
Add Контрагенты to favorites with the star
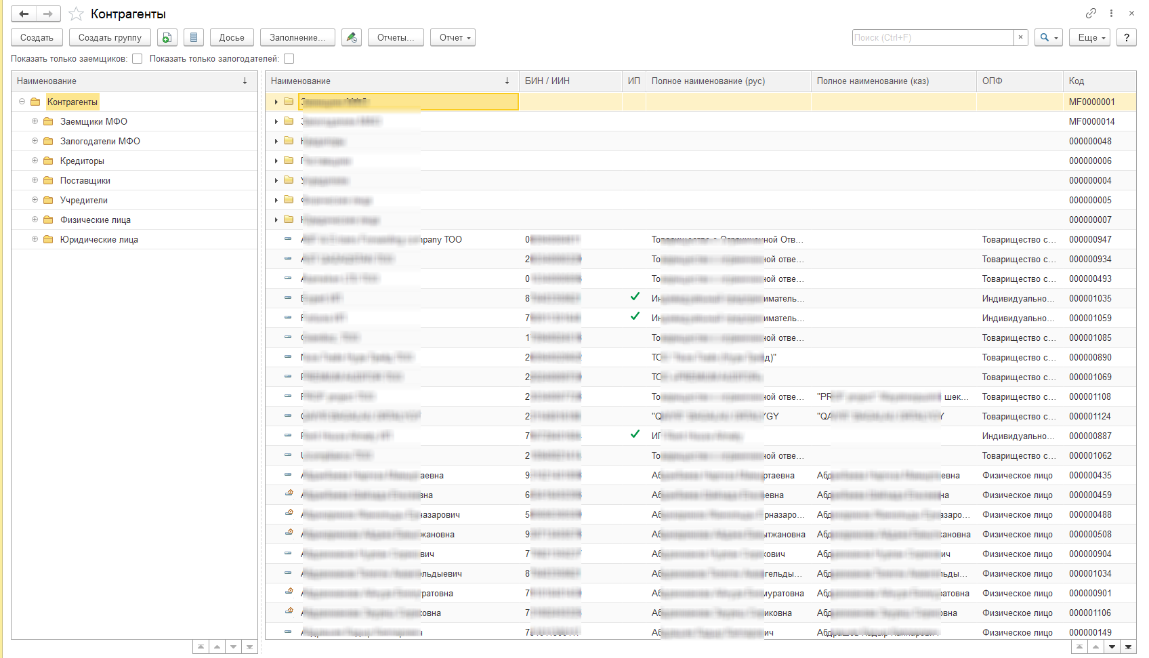(x=76, y=14)
